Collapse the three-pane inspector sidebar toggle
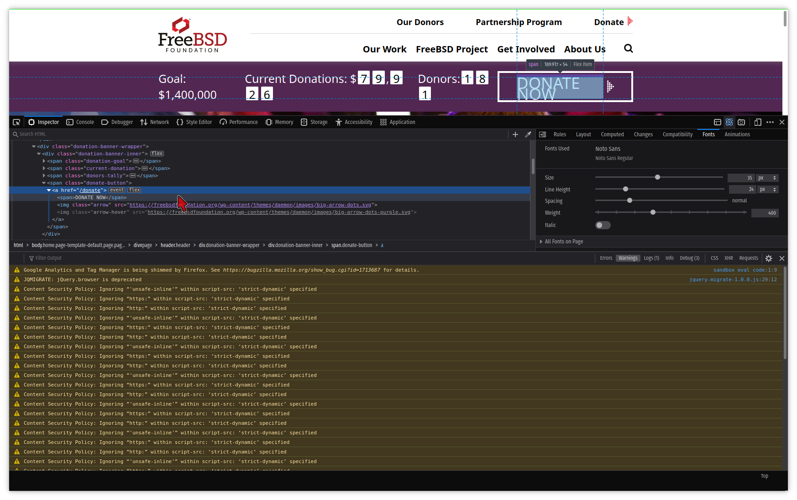The width and height of the screenshot is (797, 500). pyautogui.click(x=543, y=134)
